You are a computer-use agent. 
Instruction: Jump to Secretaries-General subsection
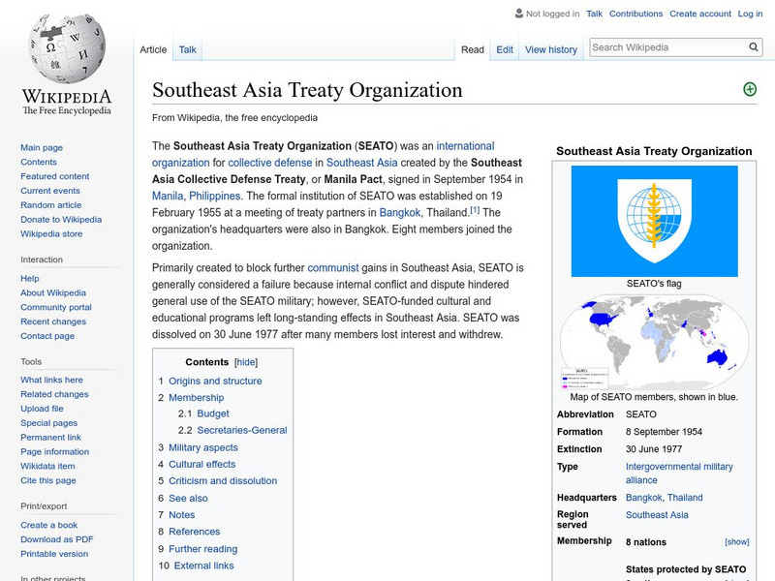(x=242, y=430)
